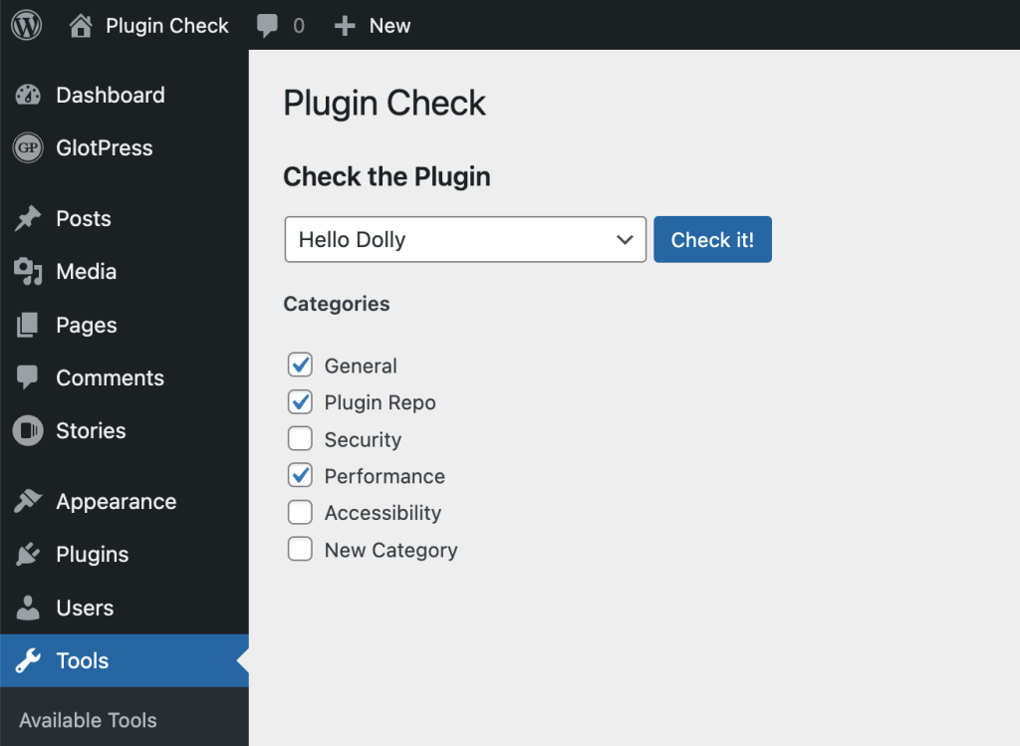This screenshot has height=746, width=1020.
Task: Enable the Security category checkbox
Action: coord(300,438)
